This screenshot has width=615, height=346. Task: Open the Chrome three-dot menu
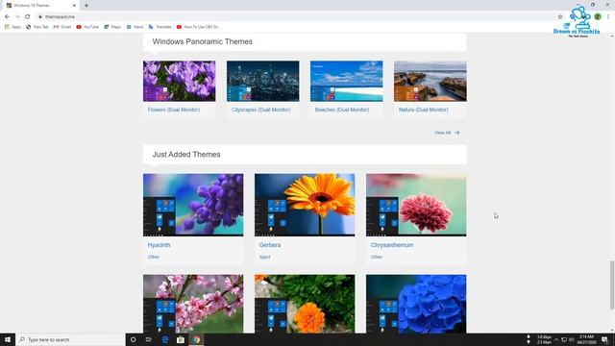[608, 16]
